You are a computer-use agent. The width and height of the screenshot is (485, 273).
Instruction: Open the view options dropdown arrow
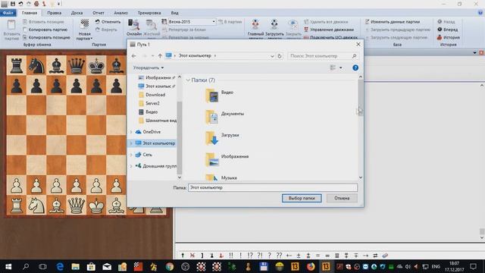point(341,67)
